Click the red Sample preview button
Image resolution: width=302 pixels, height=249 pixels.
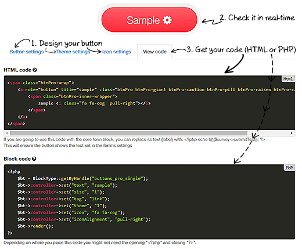point(149,20)
